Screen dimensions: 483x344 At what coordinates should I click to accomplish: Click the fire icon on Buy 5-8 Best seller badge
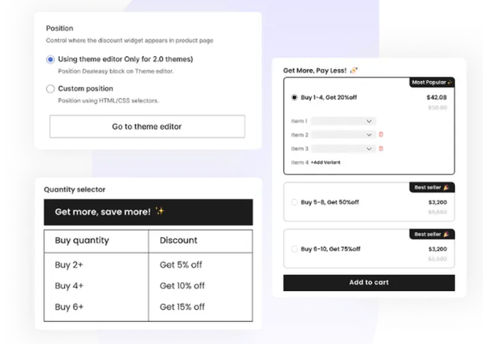pos(446,187)
